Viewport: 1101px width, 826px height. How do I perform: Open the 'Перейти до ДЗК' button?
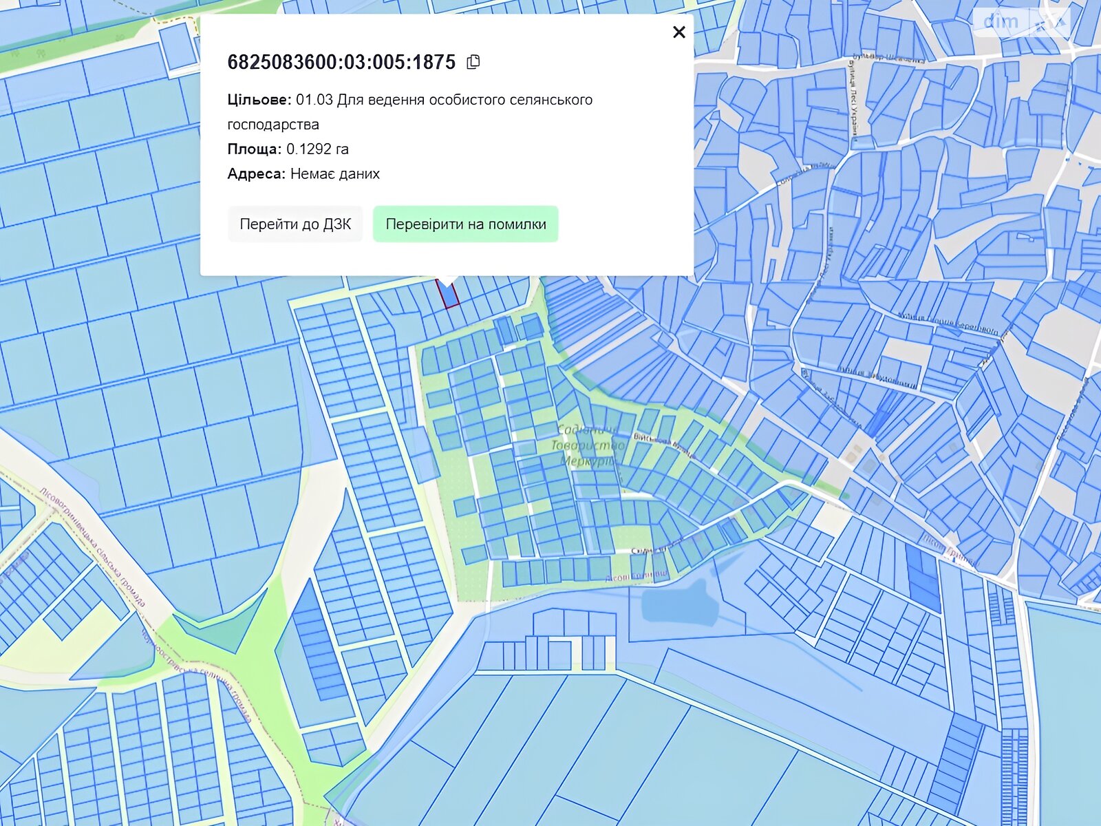[295, 224]
